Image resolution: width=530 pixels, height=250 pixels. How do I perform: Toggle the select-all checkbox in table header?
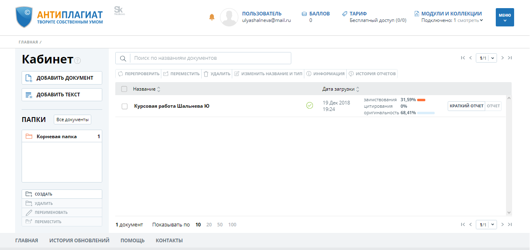coord(124,89)
